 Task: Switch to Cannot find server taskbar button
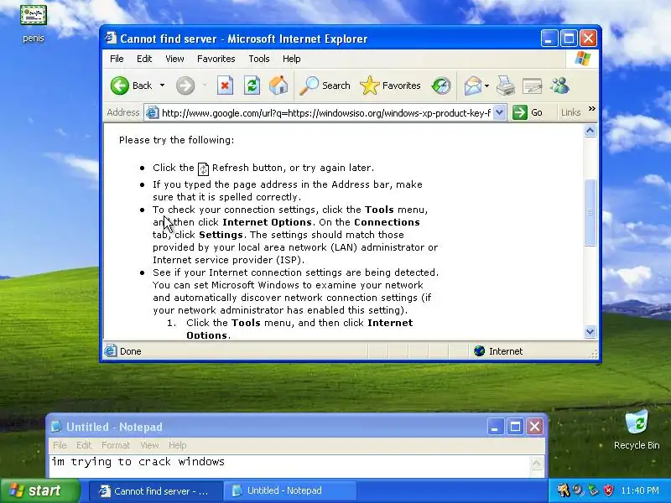pos(156,490)
